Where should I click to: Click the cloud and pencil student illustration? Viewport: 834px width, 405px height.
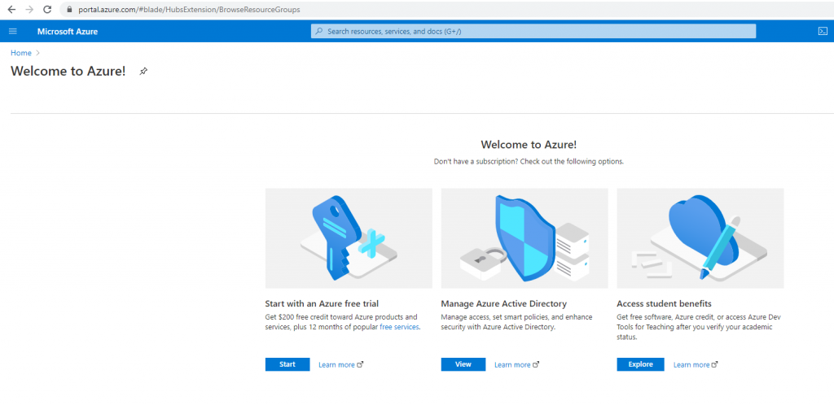coord(700,238)
